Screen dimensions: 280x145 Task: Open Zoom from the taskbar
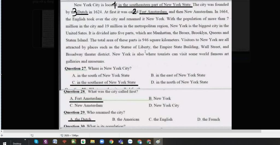(x=102, y=142)
